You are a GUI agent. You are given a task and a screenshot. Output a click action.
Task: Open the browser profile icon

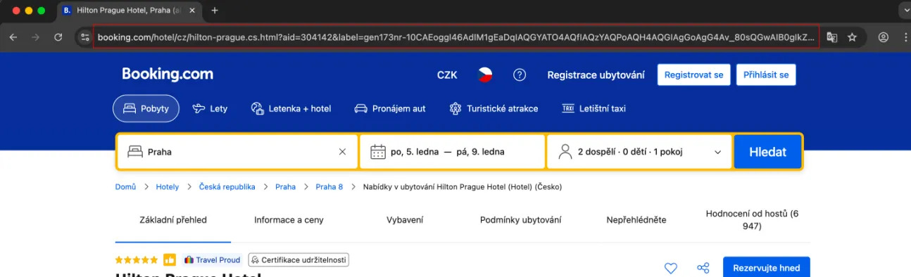tap(883, 37)
